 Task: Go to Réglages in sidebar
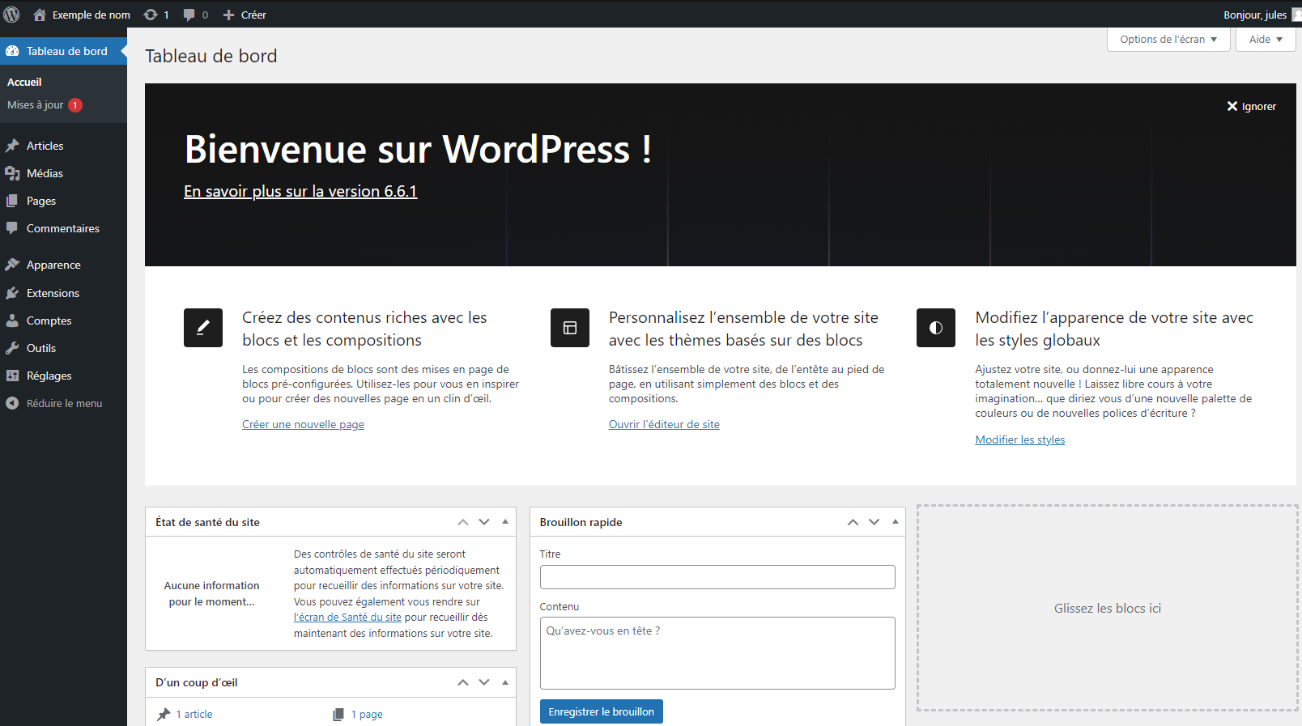(x=49, y=376)
